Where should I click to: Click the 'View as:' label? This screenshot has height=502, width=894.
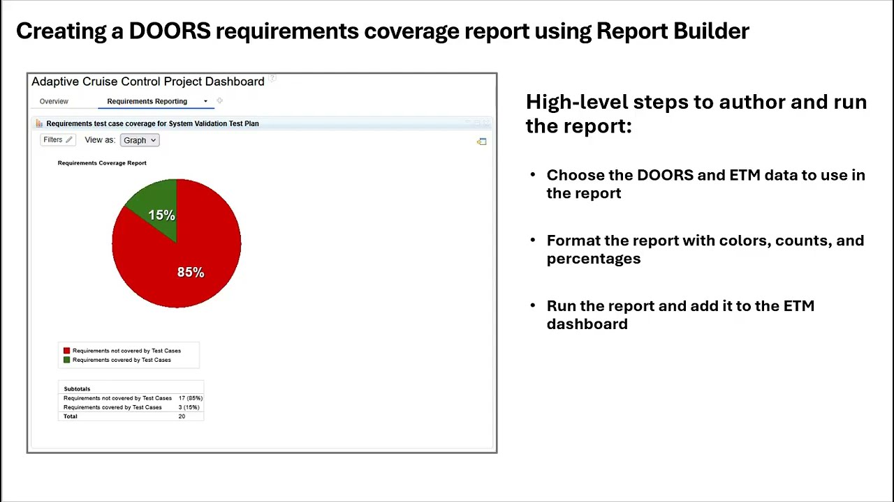[x=100, y=140]
